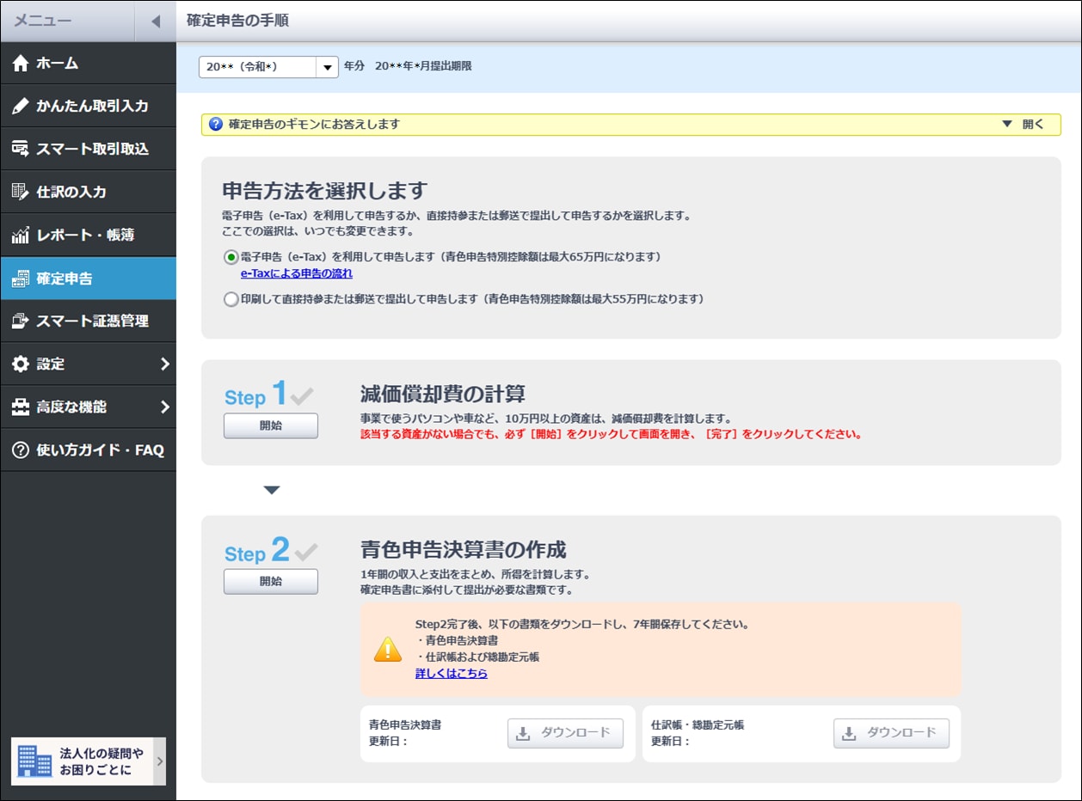Open the year selection dropdown
This screenshot has width=1082, height=801.
tap(327, 66)
